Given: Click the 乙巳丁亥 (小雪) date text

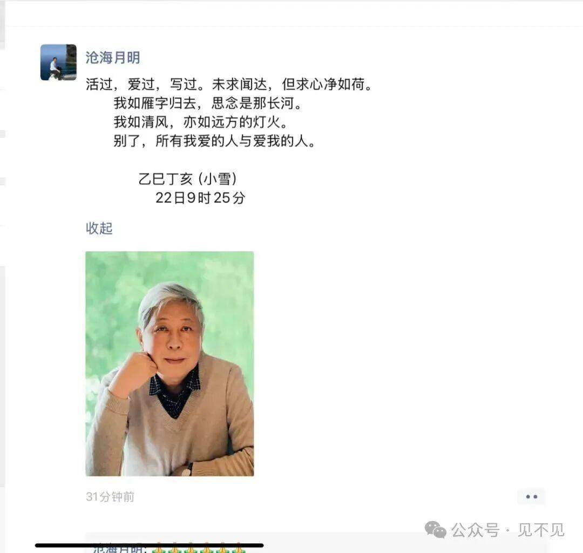Looking at the screenshot, I should click(x=188, y=179).
